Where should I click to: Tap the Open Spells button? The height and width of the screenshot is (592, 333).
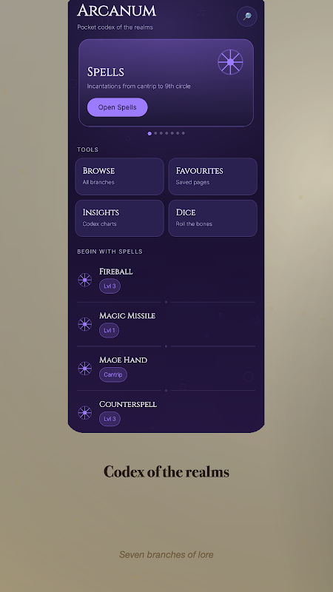point(118,107)
